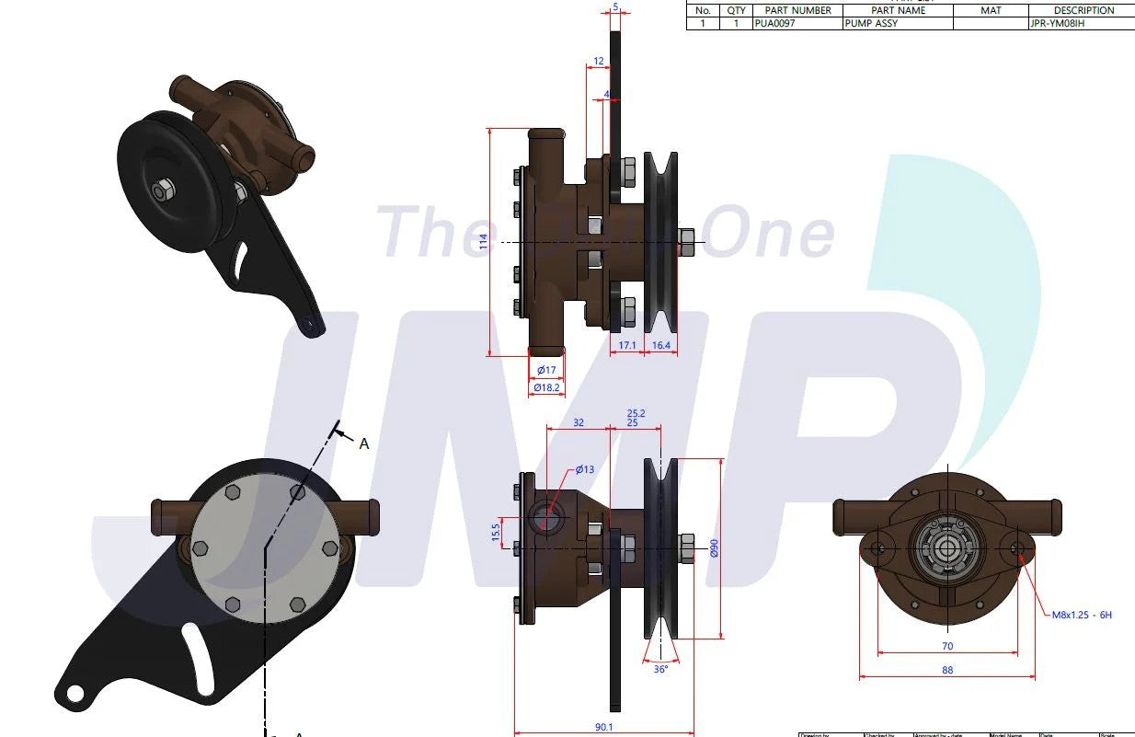Click the 32 body length dimension

click(579, 423)
